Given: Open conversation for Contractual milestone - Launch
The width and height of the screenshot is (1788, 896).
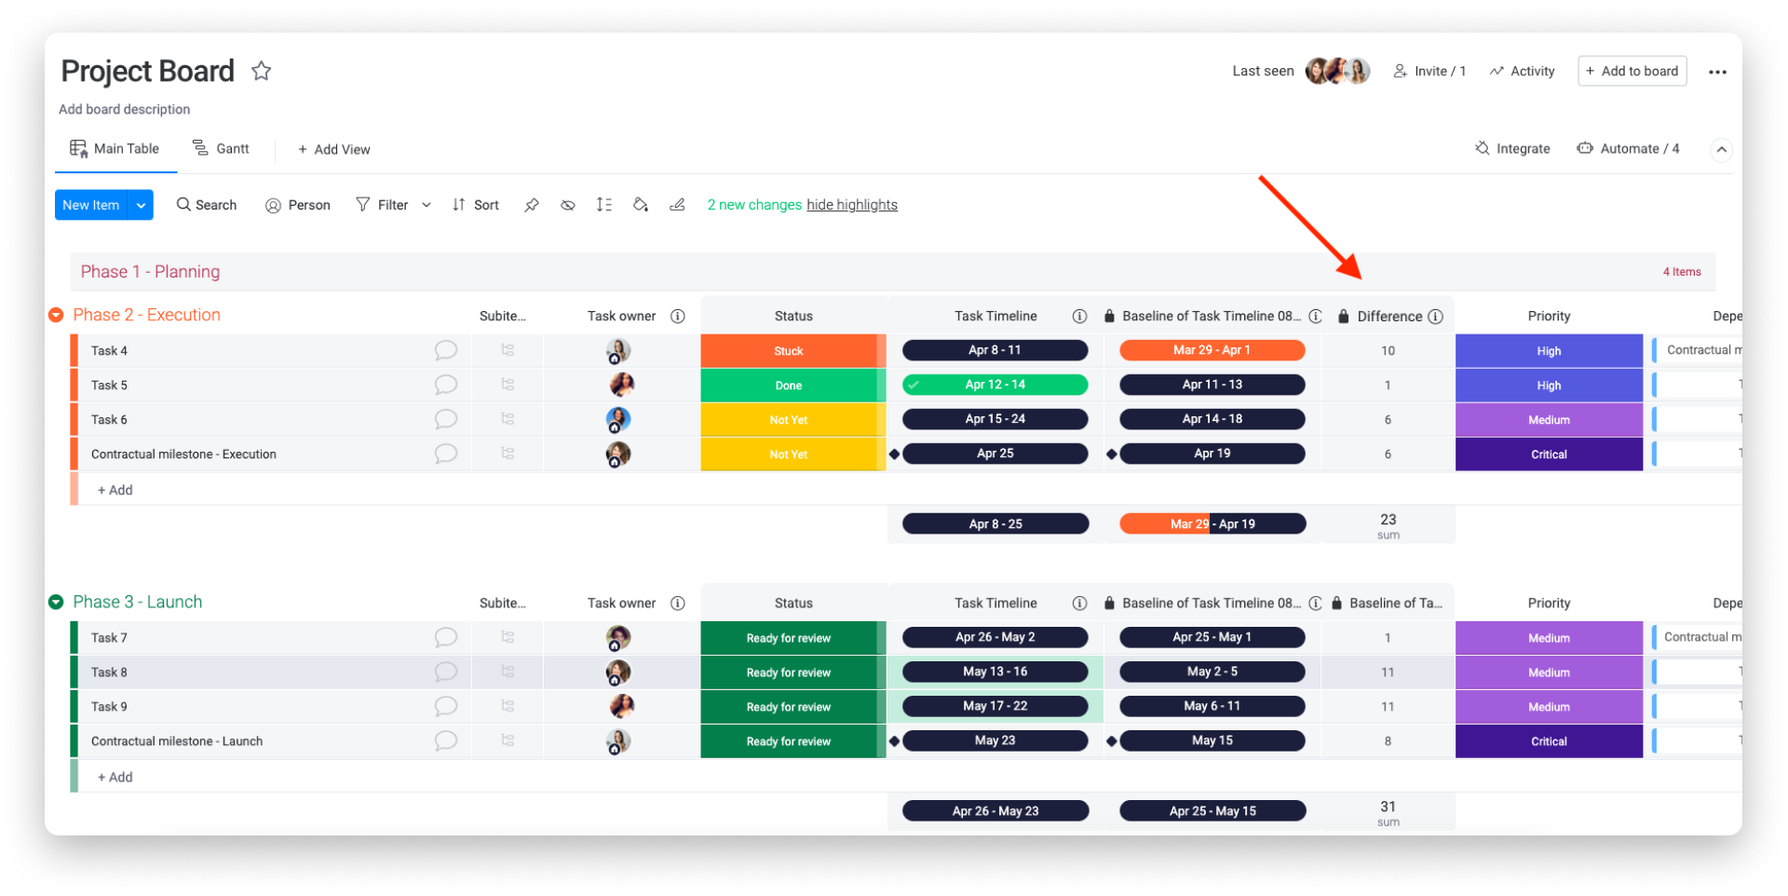Looking at the screenshot, I should tap(446, 740).
